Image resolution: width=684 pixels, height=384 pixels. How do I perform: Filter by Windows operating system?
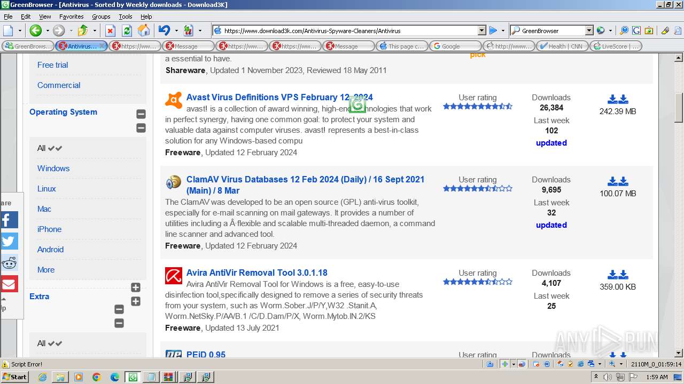pyautogui.click(x=53, y=169)
